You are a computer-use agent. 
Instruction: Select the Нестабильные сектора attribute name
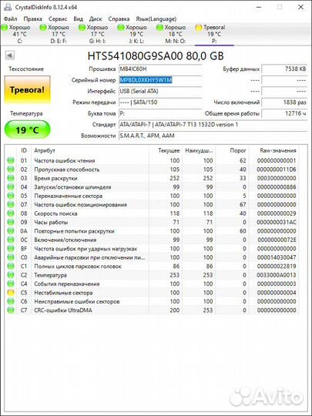(63, 293)
